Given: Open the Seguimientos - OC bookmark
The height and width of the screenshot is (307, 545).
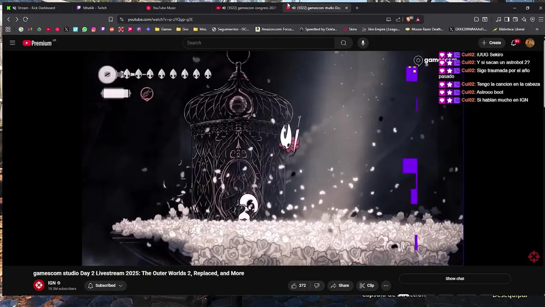Looking at the screenshot, I should point(230,29).
